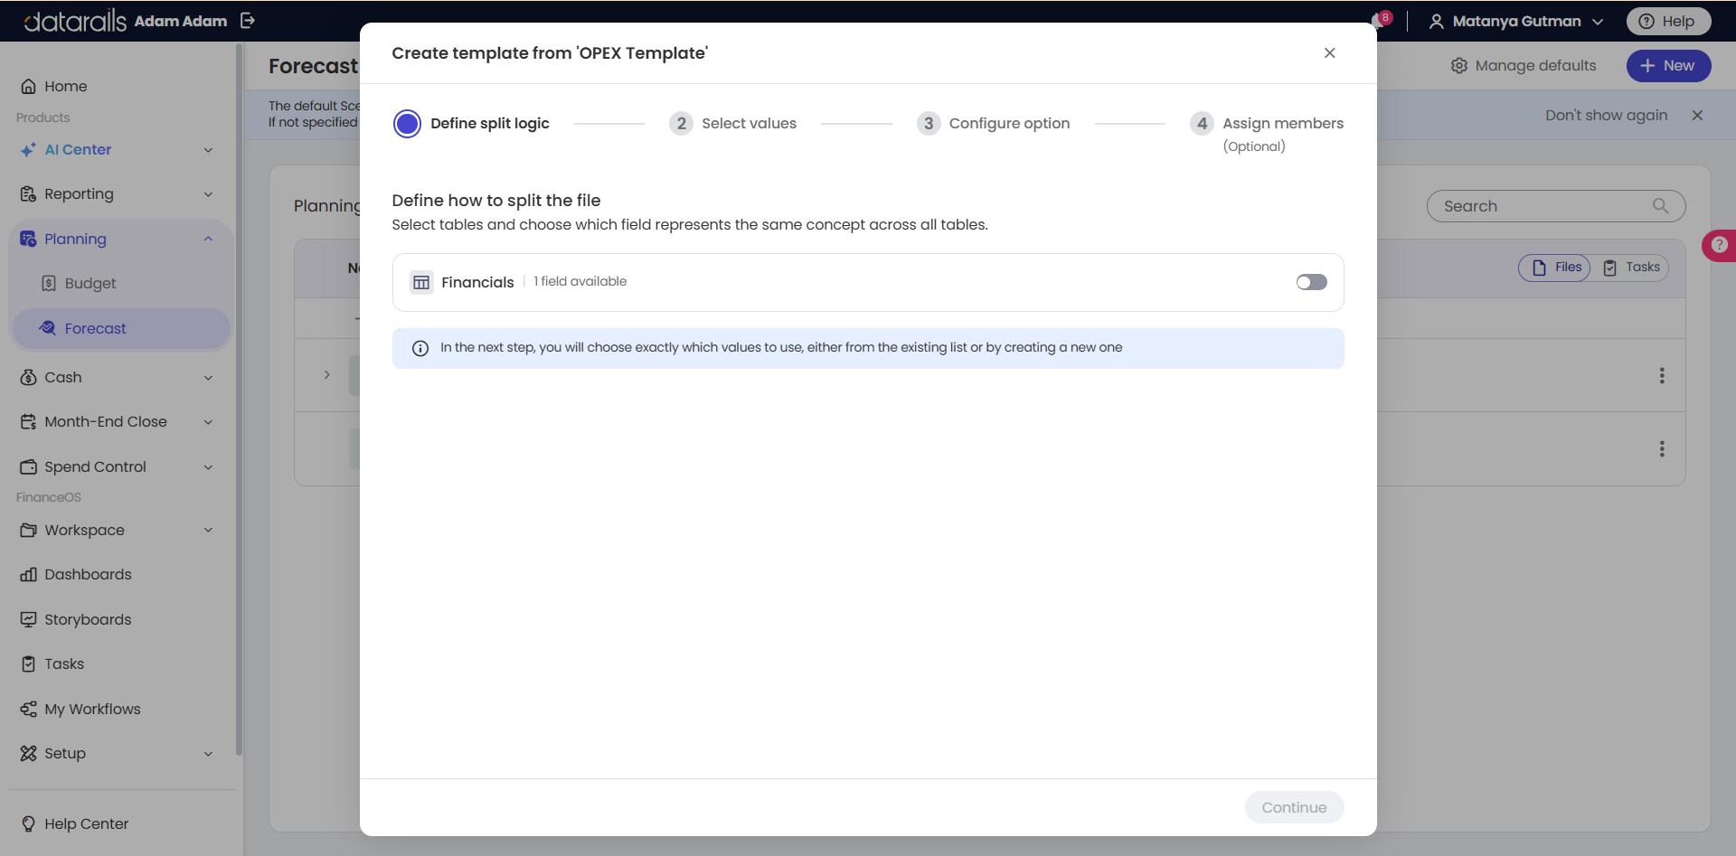Expand the Workspace menu chevron
Image resolution: width=1736 pixels, height=856 pixels.
pos(209,531)
